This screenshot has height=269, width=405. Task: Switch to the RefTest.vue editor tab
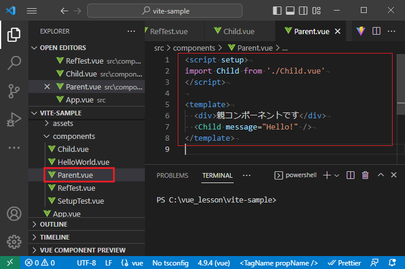[175, 31]
